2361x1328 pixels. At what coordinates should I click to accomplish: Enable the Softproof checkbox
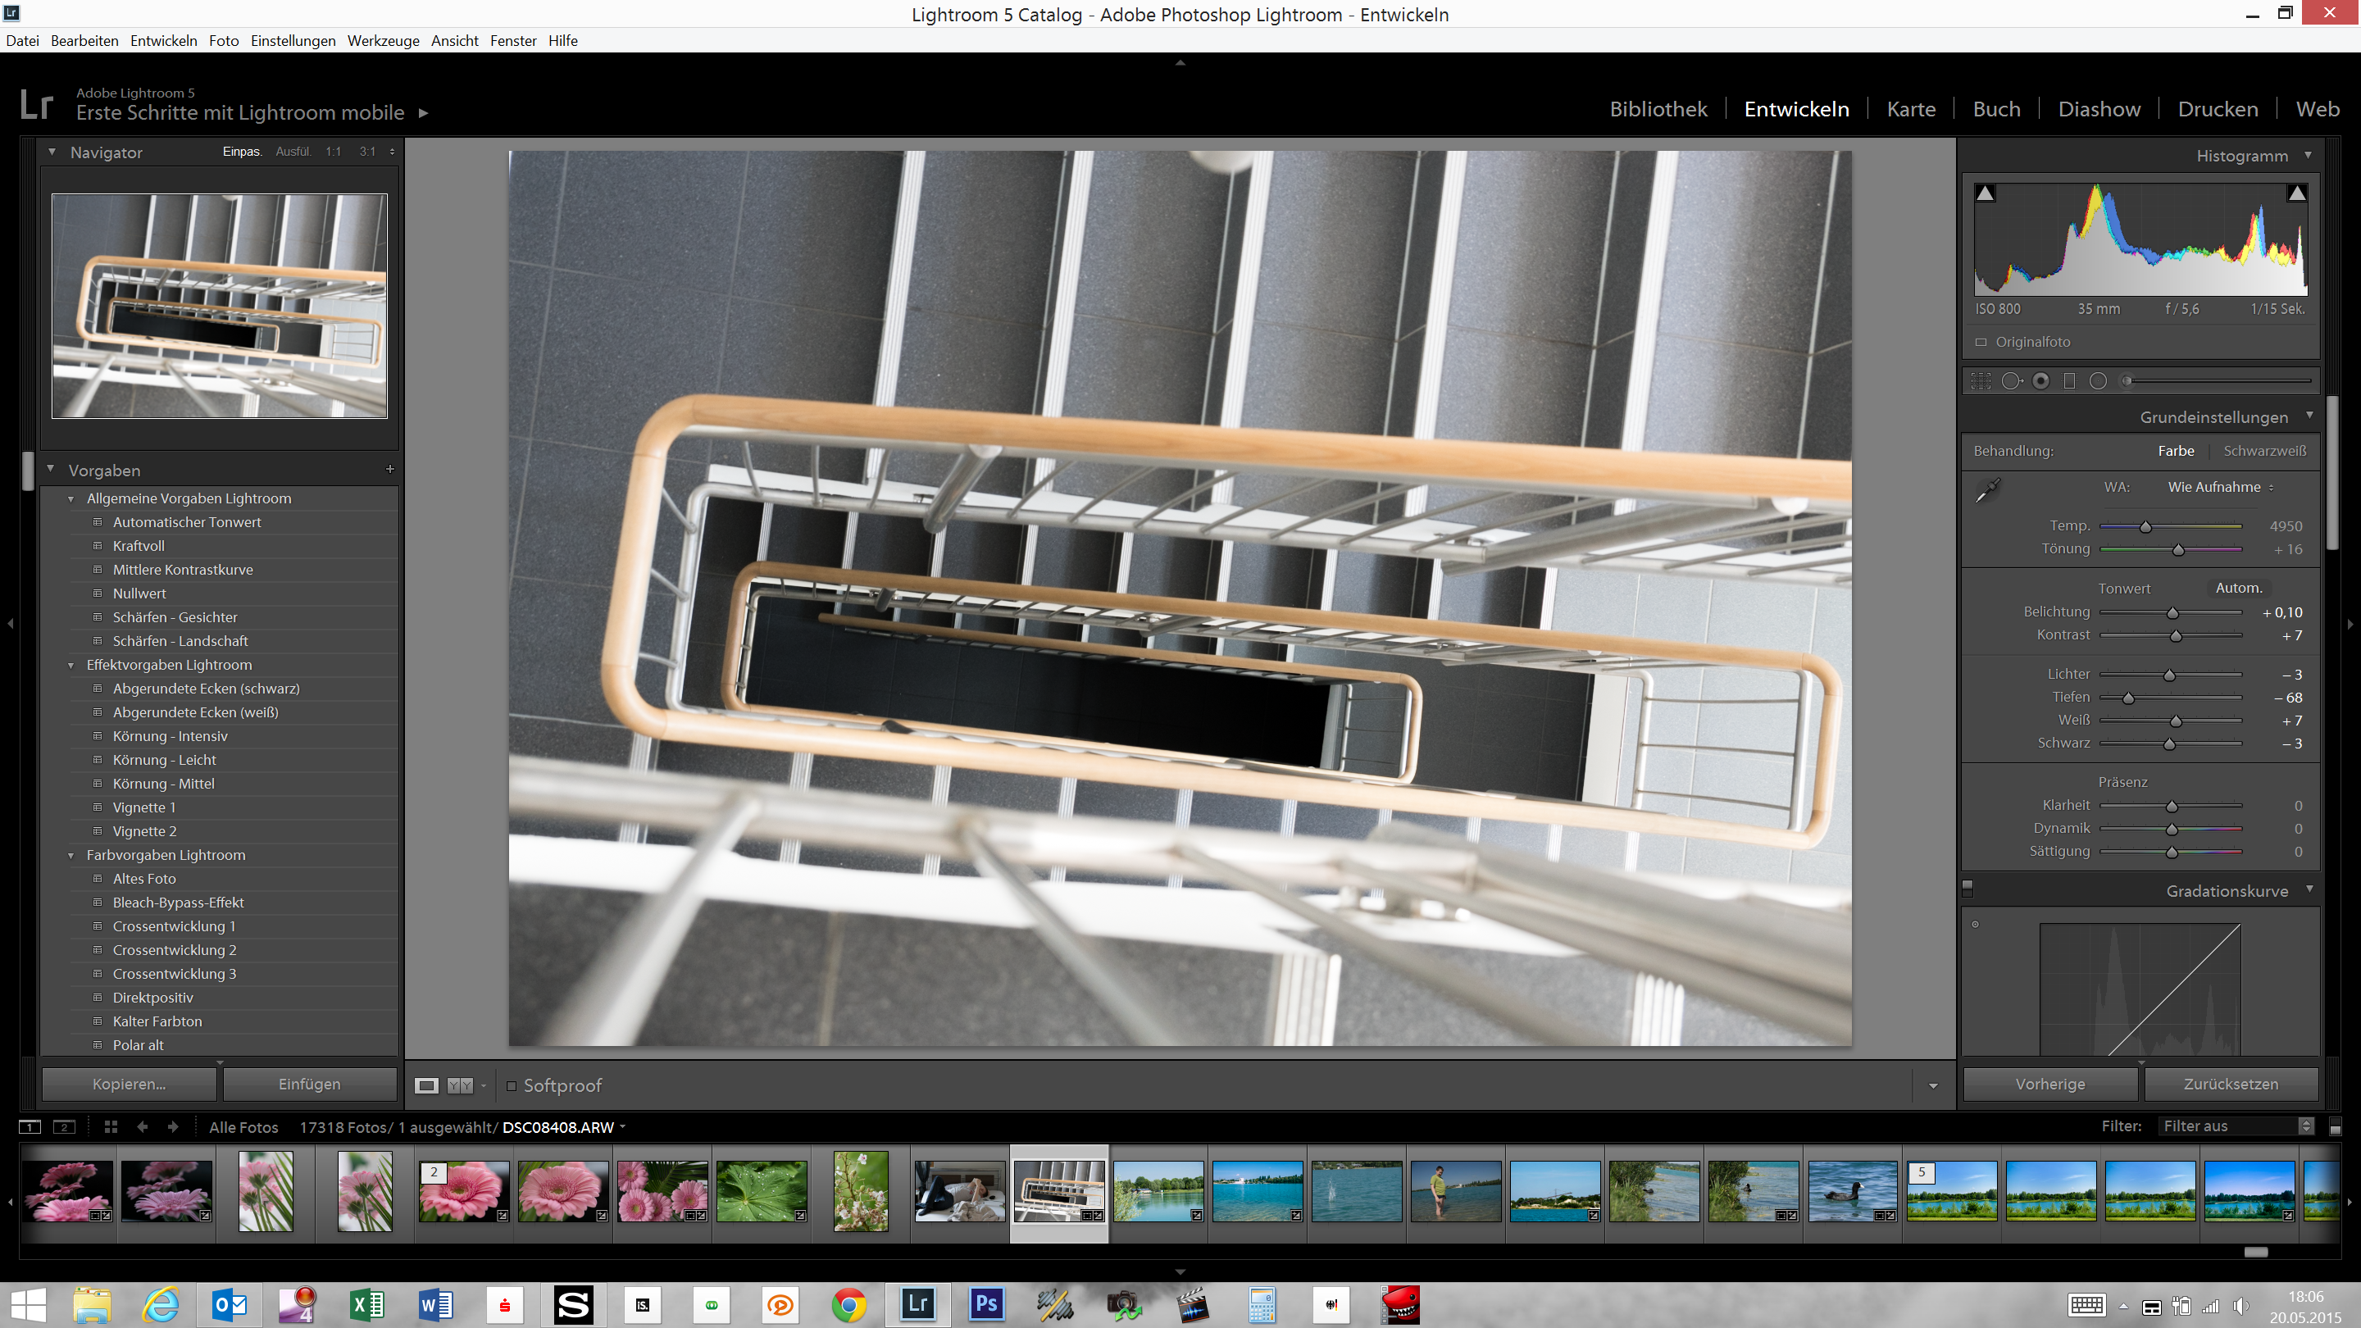[x=512, y=1085]
